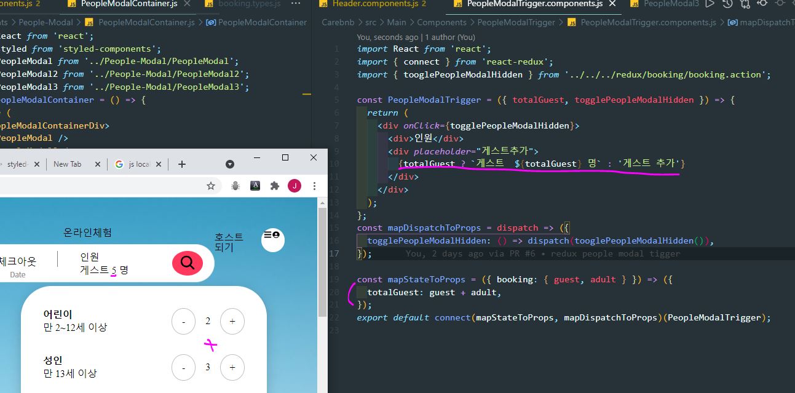795x393 pixels.
Task: Go to previous change arrow icon
Action: (x=763, y=4)
